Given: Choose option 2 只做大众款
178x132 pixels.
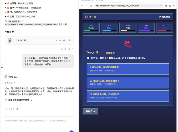Looking at the screenshot, I should [128, 83].
